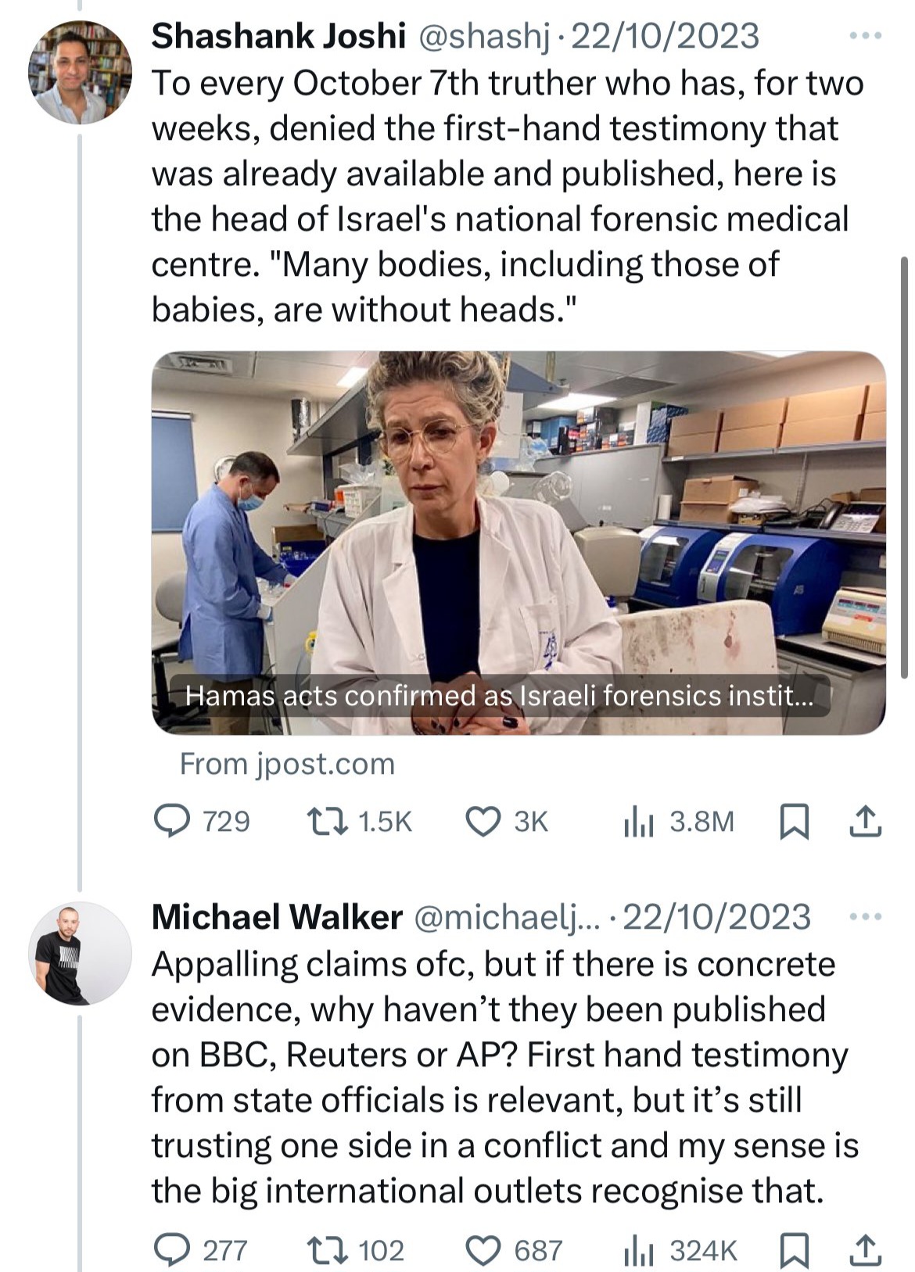Viewport: 915px width, 1272px height.
Task: Open the jpost.com article preview image
Action: 518,543
